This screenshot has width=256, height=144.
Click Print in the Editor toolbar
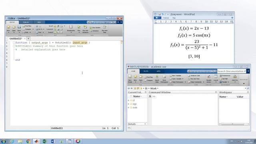[x=26, y=32]
